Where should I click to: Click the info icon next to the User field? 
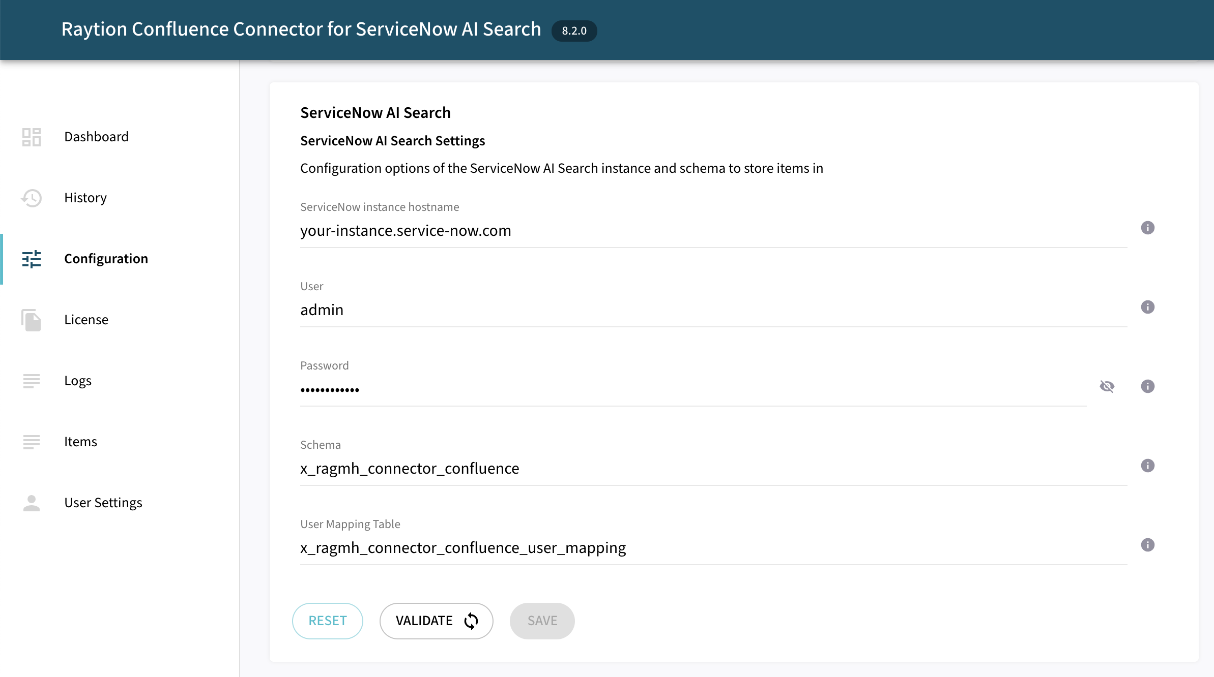[x=1148, y=306]
